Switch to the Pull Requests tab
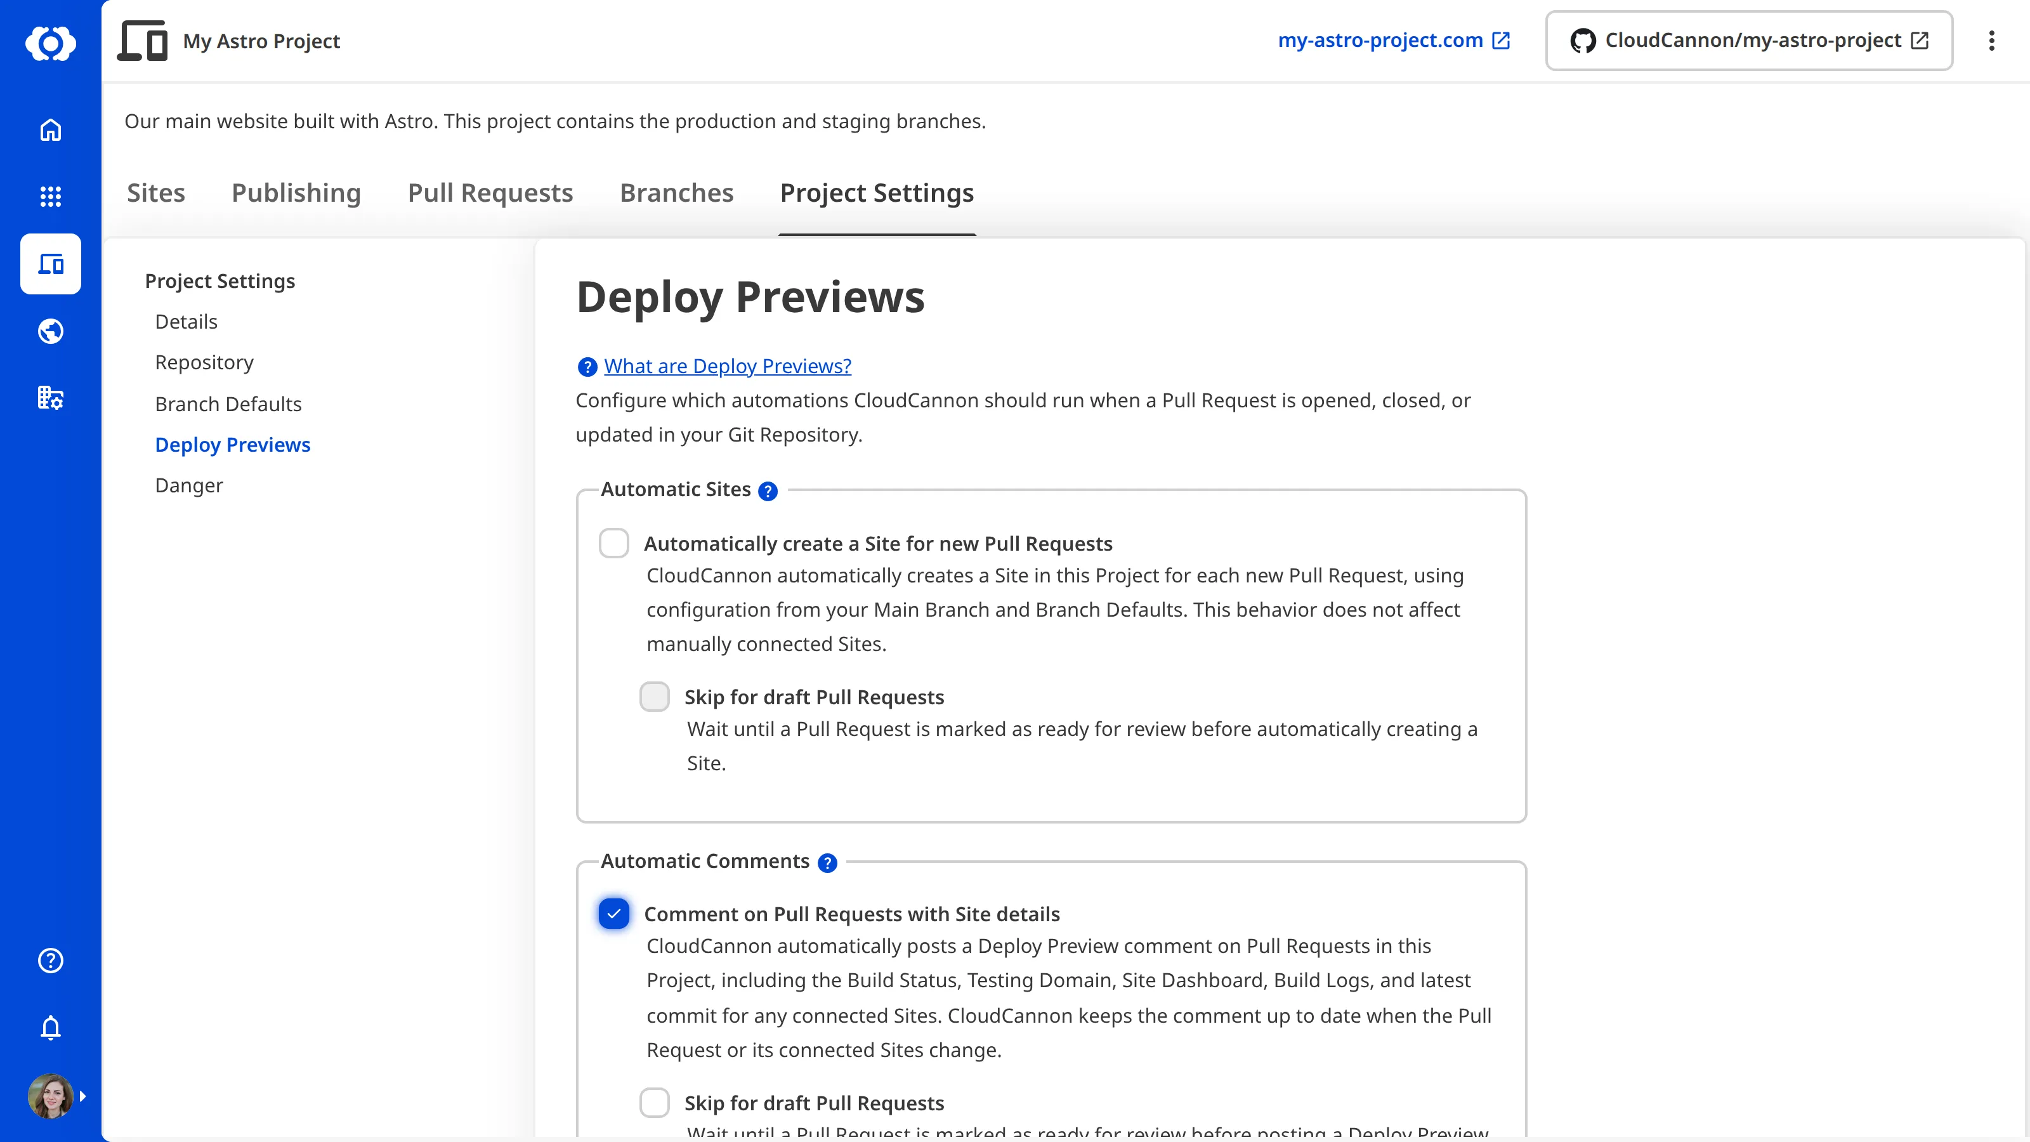The width and height of the screenshot is (2030, 1142). click(x=490, y=193)
